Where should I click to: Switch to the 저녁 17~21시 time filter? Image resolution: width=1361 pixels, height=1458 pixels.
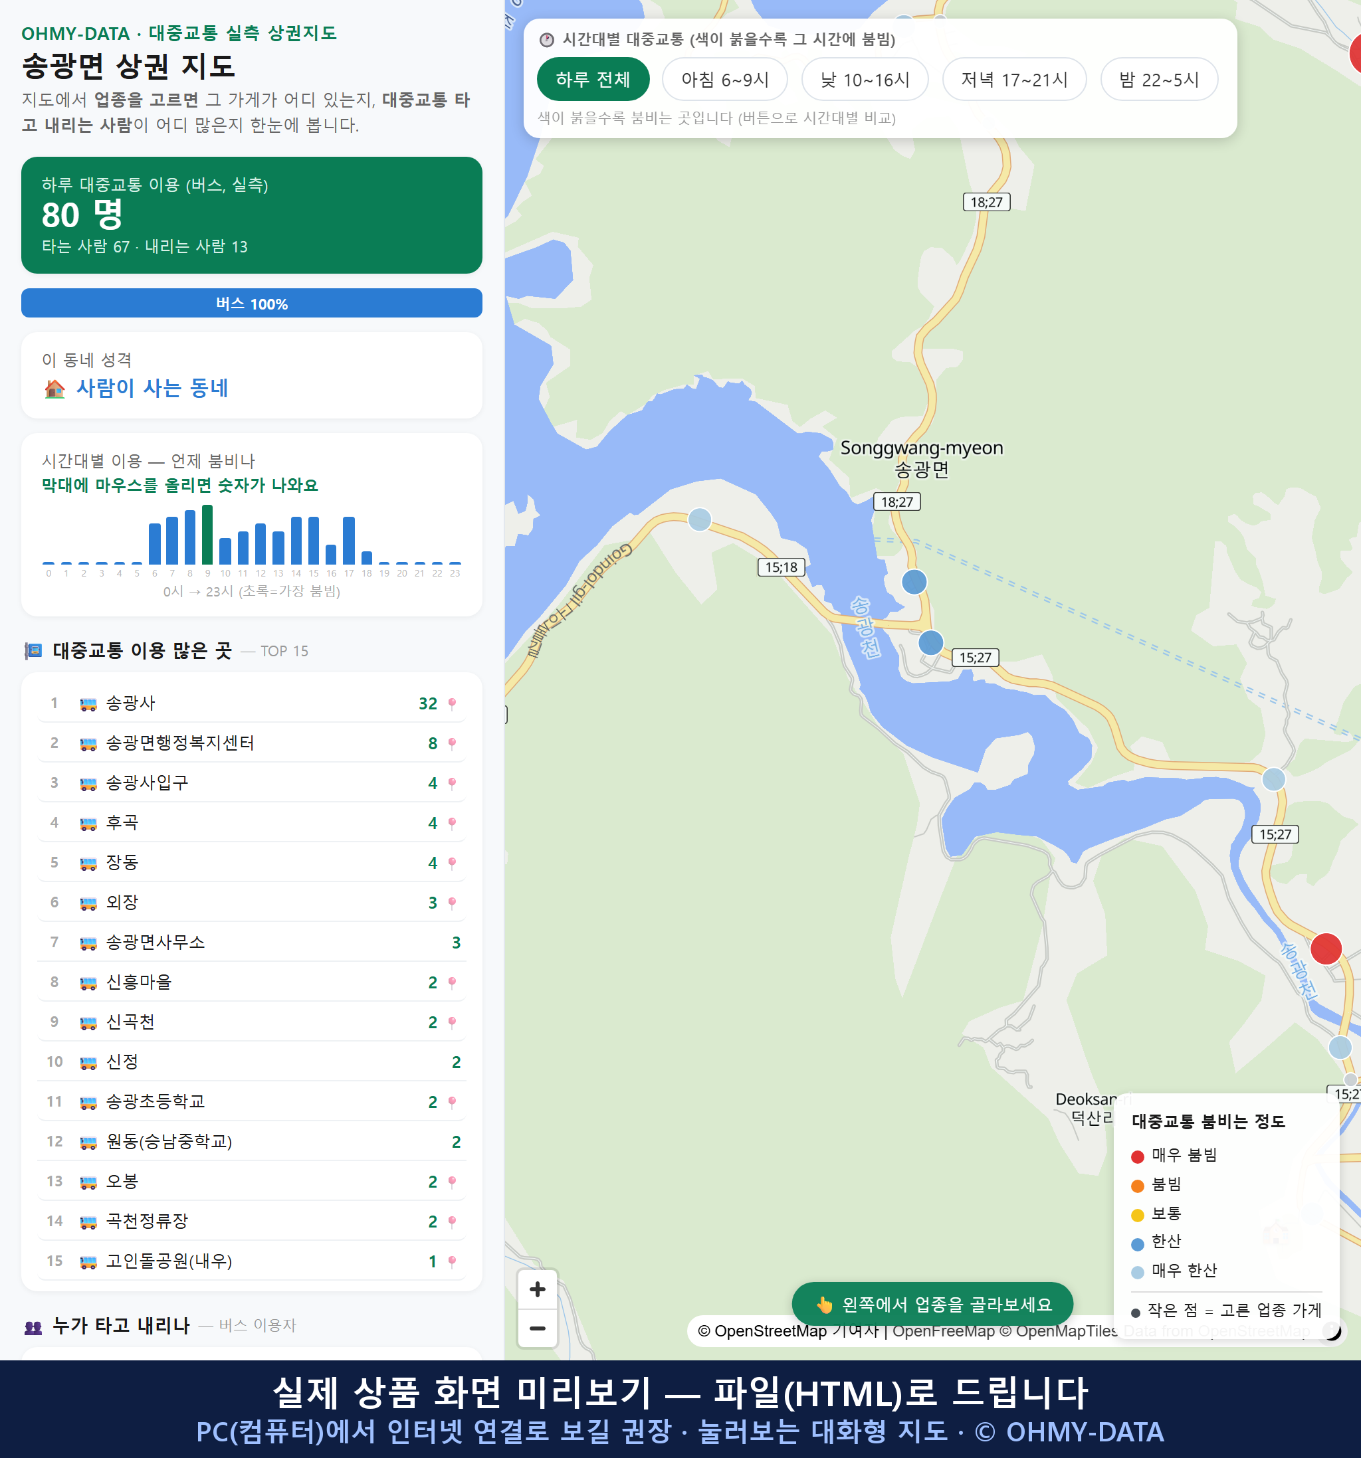point(1014,79)
